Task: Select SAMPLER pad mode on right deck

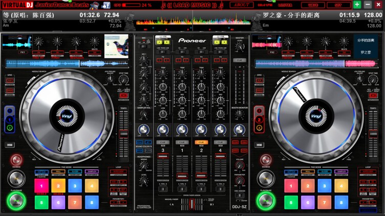Action: pyautogui.click(x=341, y=172)
